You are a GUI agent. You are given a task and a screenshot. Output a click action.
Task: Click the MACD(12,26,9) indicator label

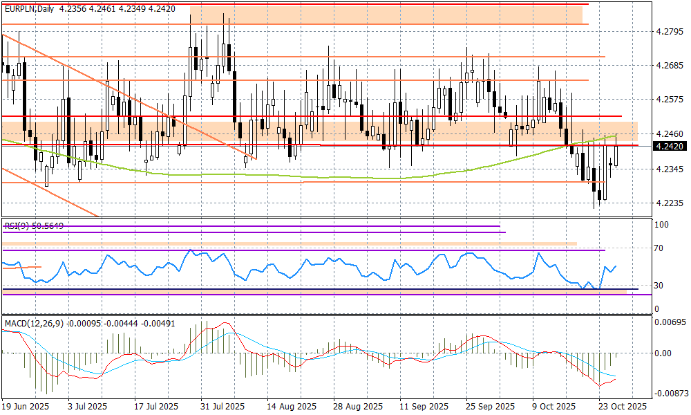[x=32, y=323]
